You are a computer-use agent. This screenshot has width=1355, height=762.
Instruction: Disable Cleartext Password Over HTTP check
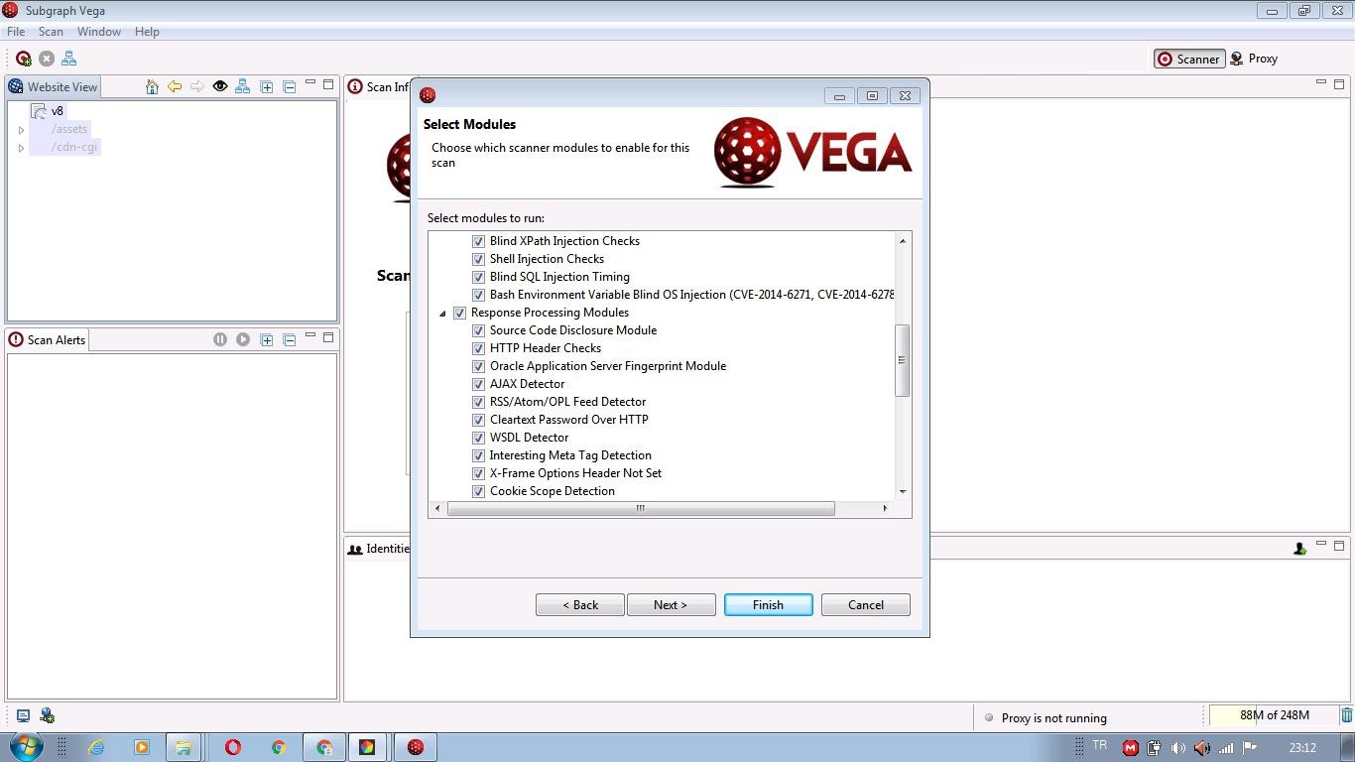(x=478, y=420)
